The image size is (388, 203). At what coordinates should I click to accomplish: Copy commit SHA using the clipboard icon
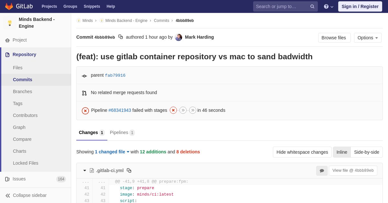point(121,37)
